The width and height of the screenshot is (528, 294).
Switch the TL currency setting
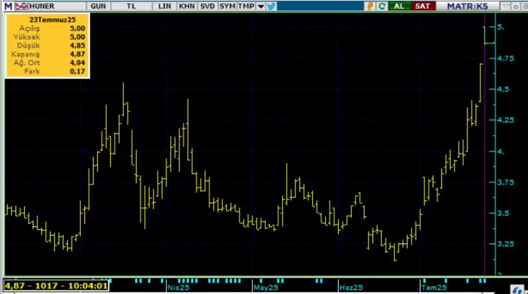pyautogui.click(x=131, y=6)
